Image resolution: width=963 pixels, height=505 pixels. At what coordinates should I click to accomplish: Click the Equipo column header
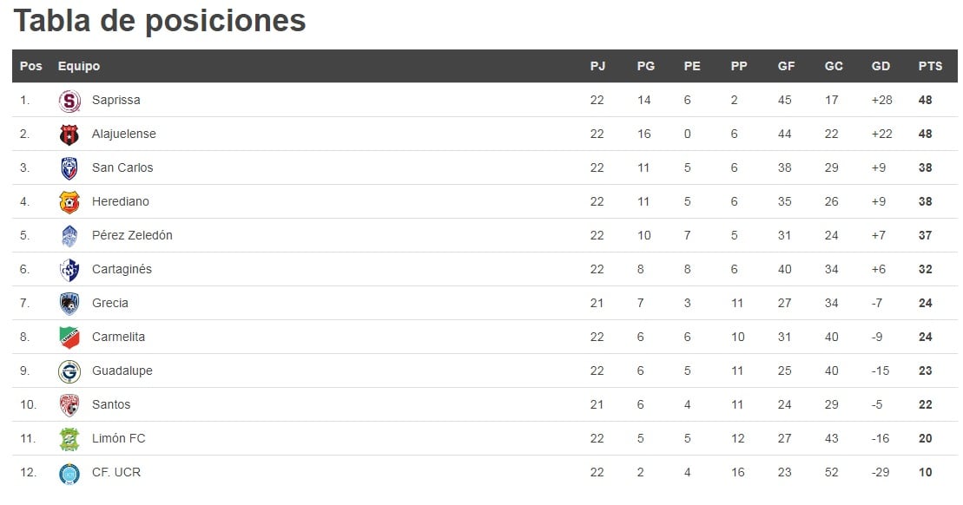coord(79,66)
